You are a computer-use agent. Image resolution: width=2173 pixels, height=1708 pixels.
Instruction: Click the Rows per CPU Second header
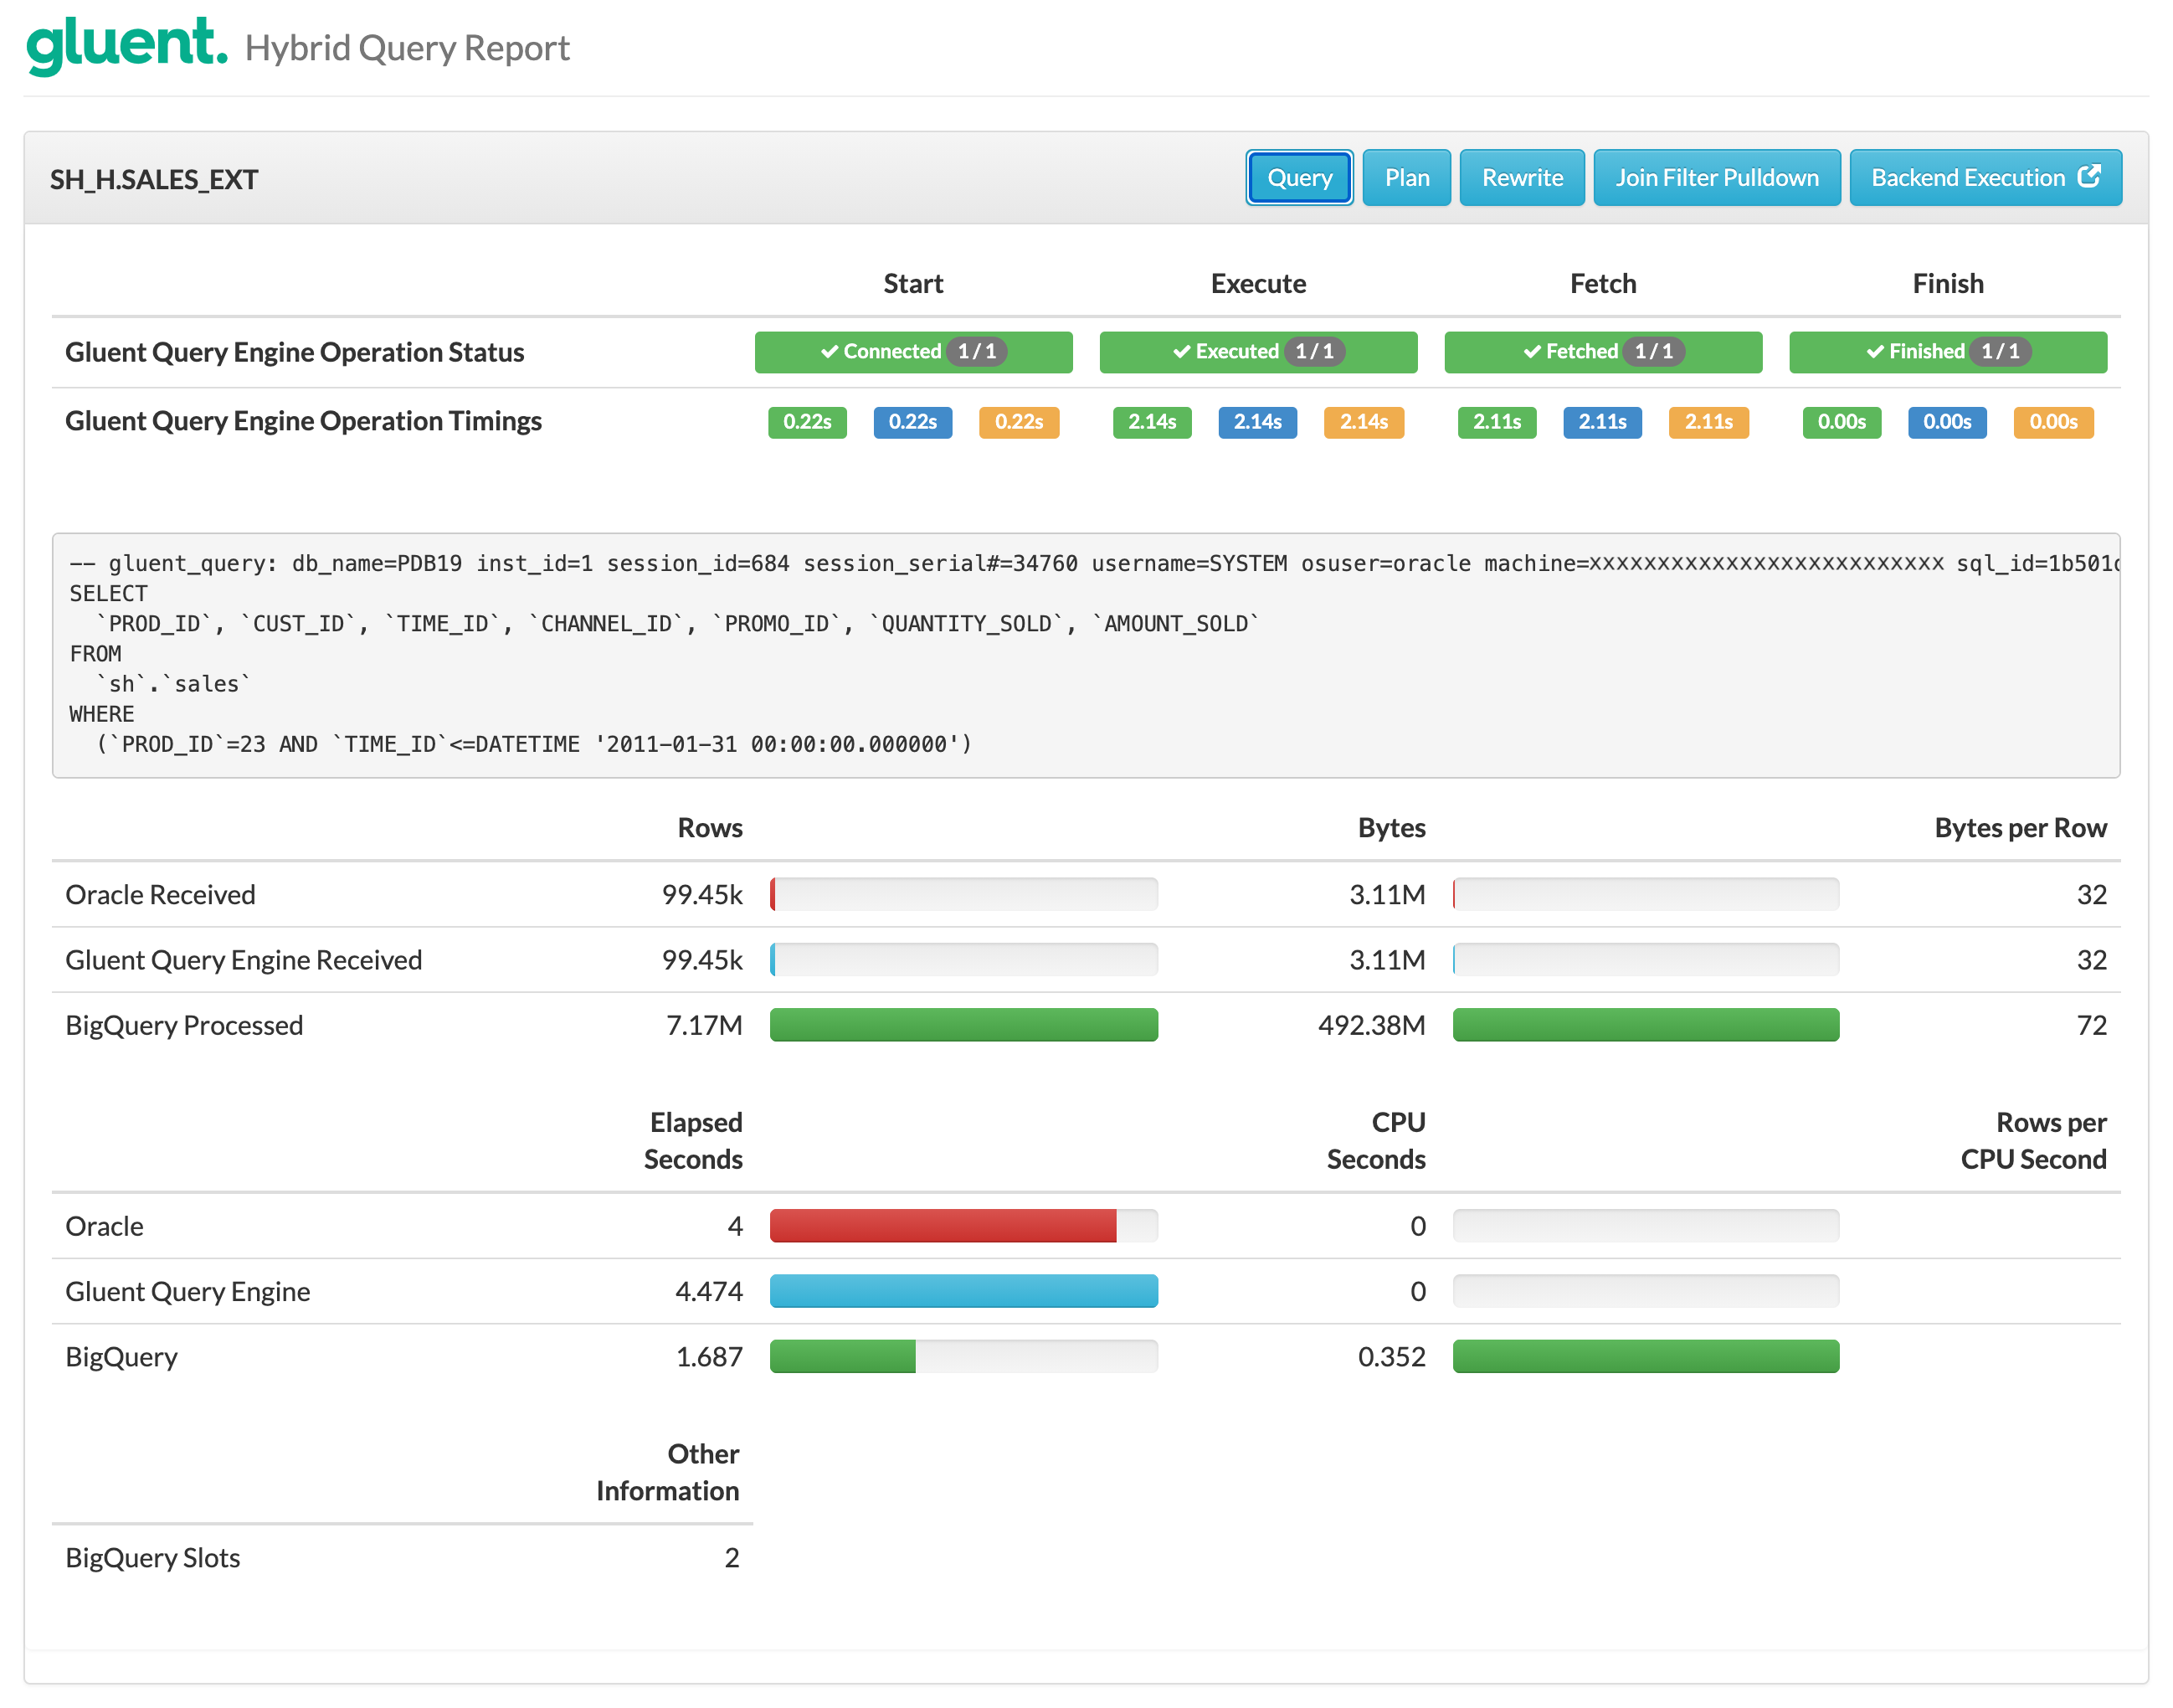(2033, 1141)
